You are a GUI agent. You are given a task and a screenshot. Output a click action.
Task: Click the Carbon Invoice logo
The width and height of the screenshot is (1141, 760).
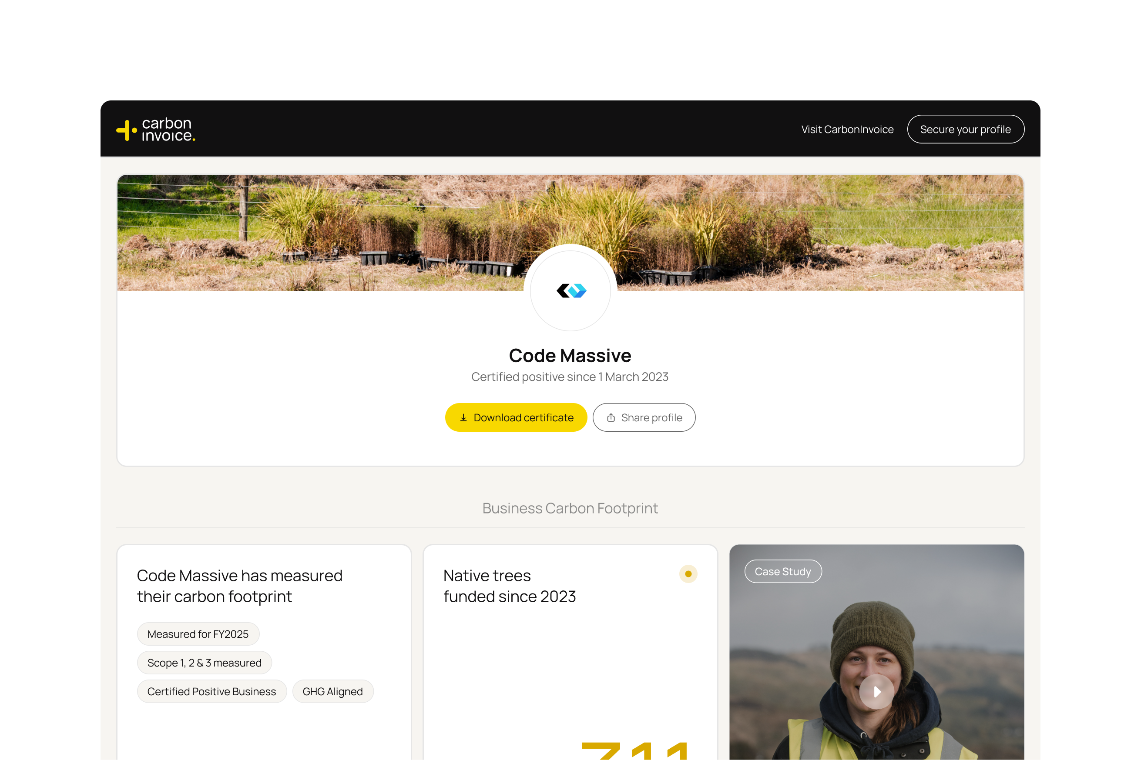coord(156,130)
